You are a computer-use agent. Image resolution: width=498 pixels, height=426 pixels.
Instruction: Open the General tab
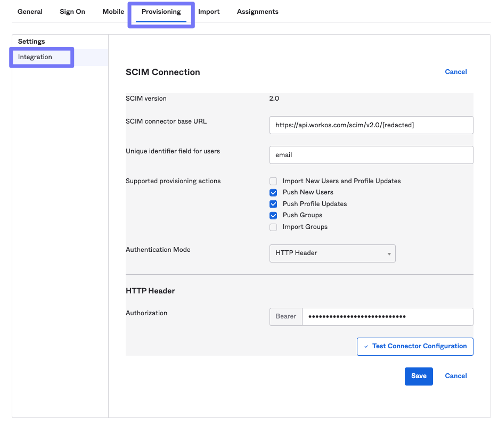[x=30, y=11]
